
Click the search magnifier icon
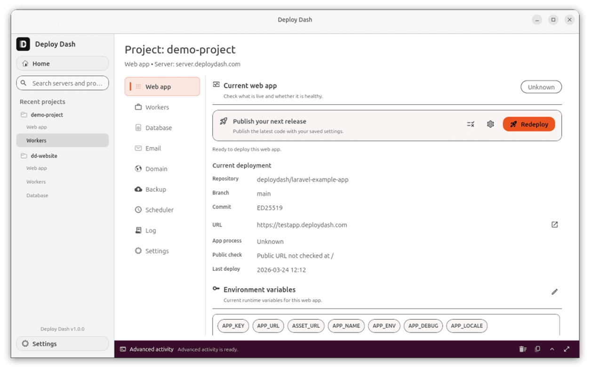(24, 83)
